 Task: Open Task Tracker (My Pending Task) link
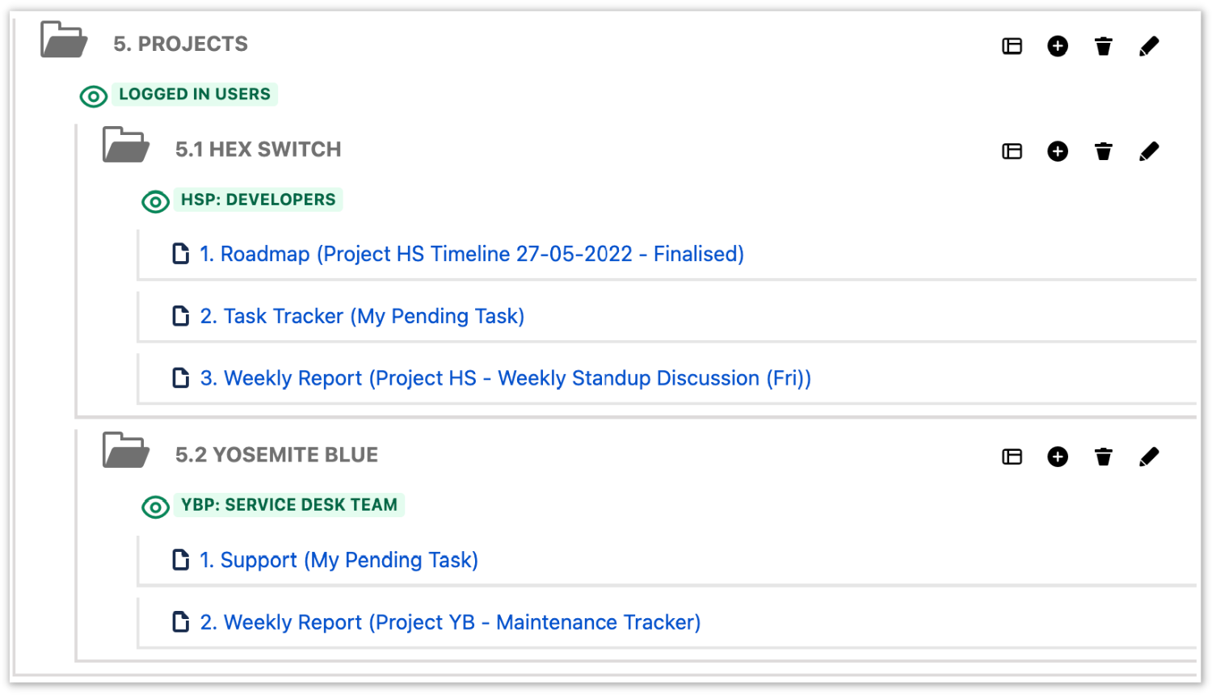pos(362,316)
